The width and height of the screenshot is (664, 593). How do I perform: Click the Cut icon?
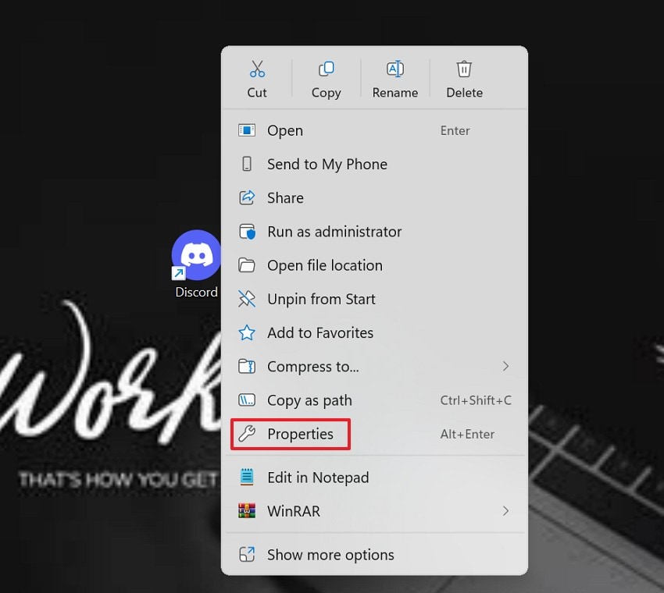(x=257, y=69)
